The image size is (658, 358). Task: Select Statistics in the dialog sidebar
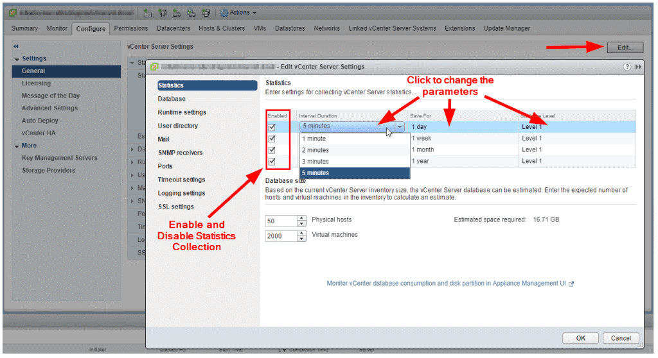(x=208, y=85)
